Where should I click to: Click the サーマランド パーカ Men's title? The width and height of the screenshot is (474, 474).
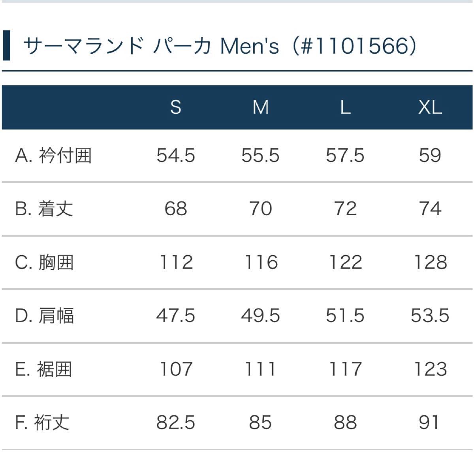click(x=220, y=46)
